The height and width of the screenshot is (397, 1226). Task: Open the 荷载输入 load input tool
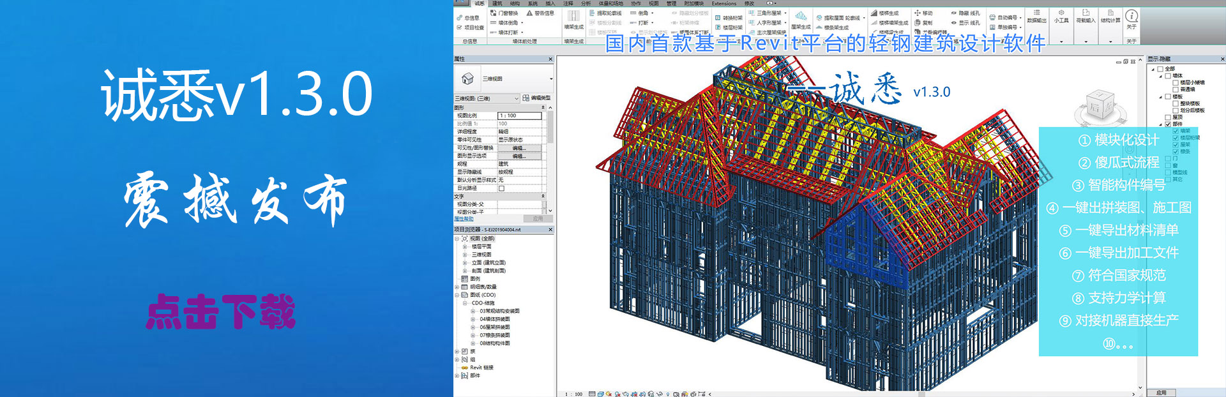pyautogui.click(x=1086, y=17)
